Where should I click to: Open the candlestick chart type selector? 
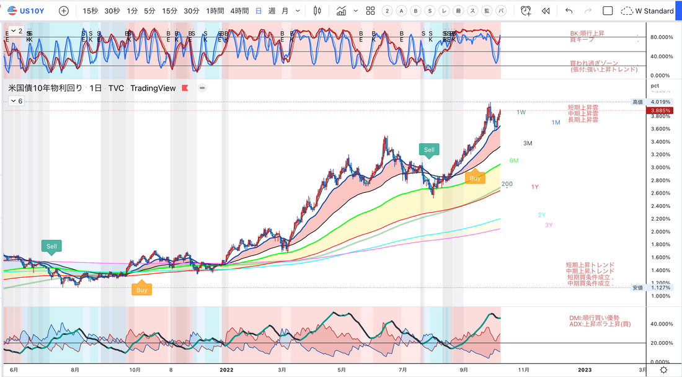[317, 11]
